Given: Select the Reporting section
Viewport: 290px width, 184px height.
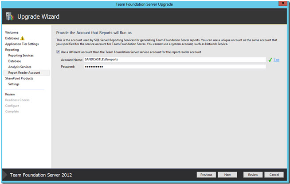Looking at the screenshot, I should click(x=12, y=50).
